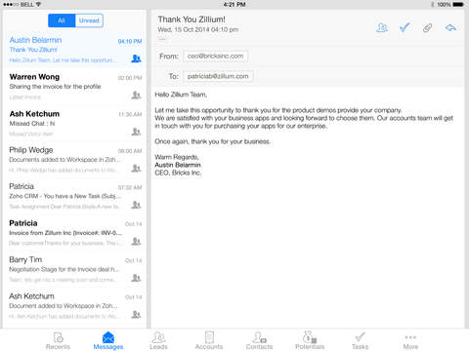Open Ash Ketchum's Document added to Workspace message
The image size is (469, 351).
74,305
